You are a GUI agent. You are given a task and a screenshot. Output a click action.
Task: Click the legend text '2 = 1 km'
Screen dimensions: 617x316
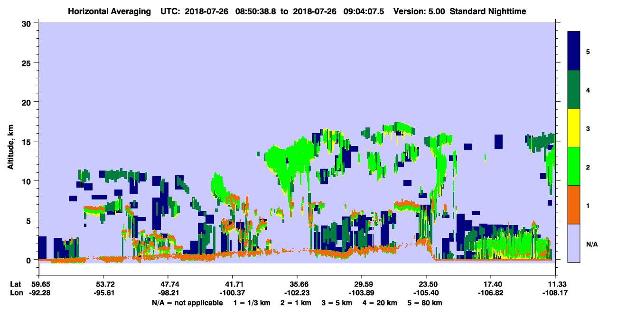[296, 303]
